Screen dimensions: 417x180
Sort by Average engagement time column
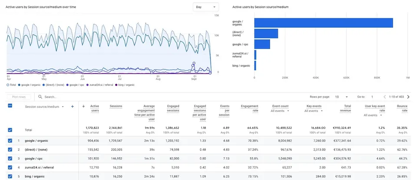(145, 112)
